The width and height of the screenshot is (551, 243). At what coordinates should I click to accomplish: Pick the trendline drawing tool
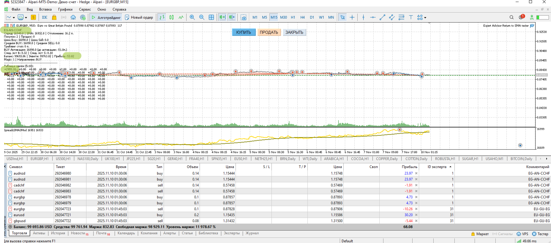coord(382,17)
